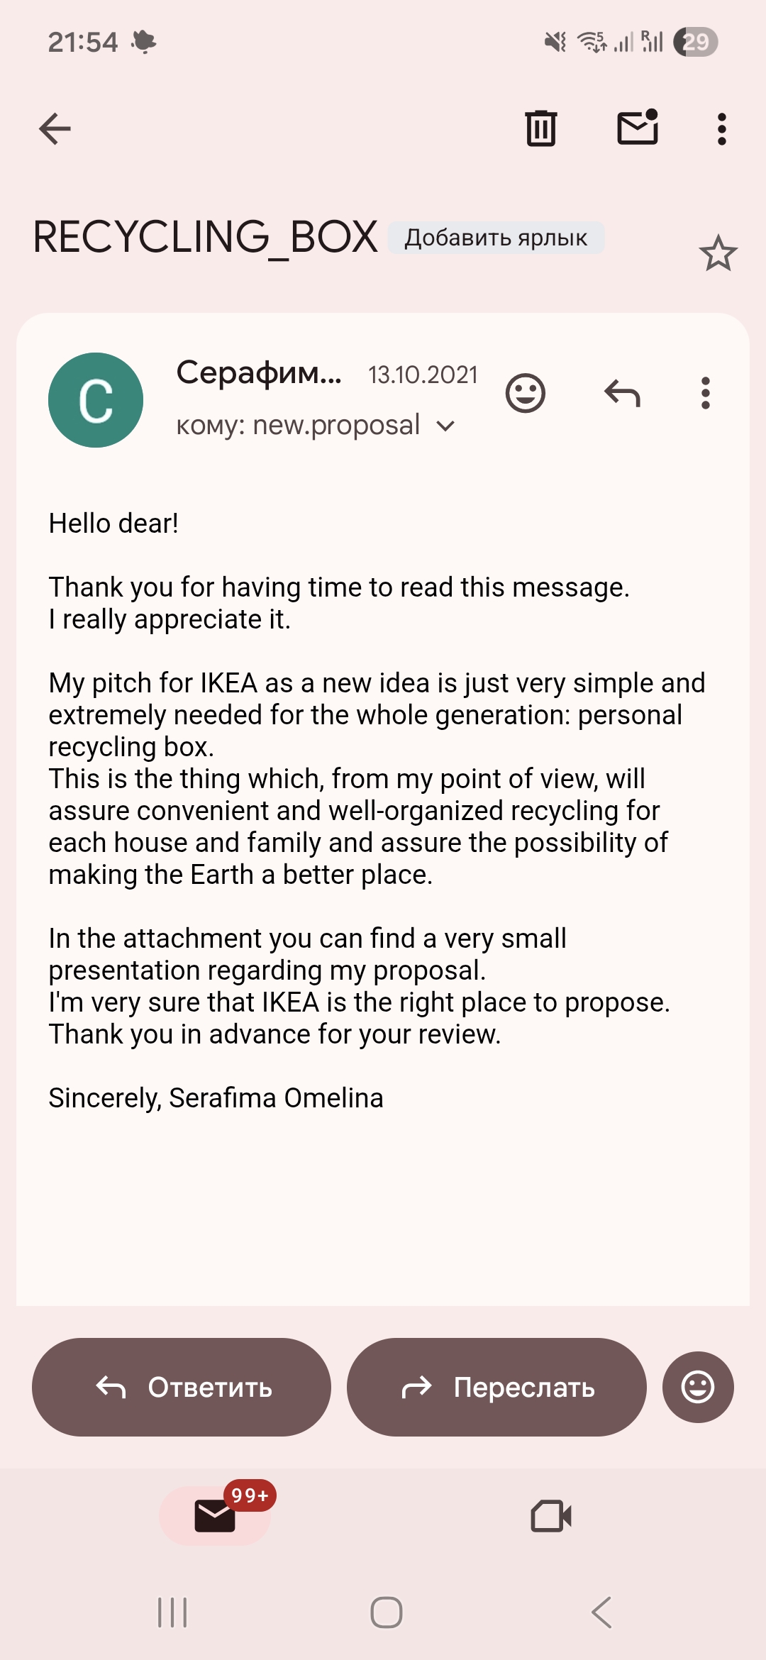
Task: Add emoji reaction in message header
Action: [526, 393]
